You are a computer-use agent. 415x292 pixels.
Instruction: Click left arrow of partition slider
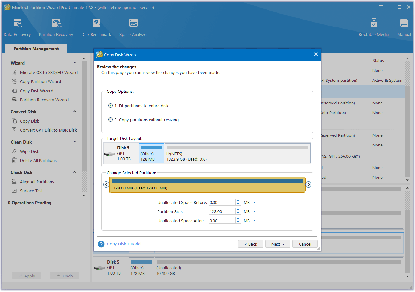106,184
